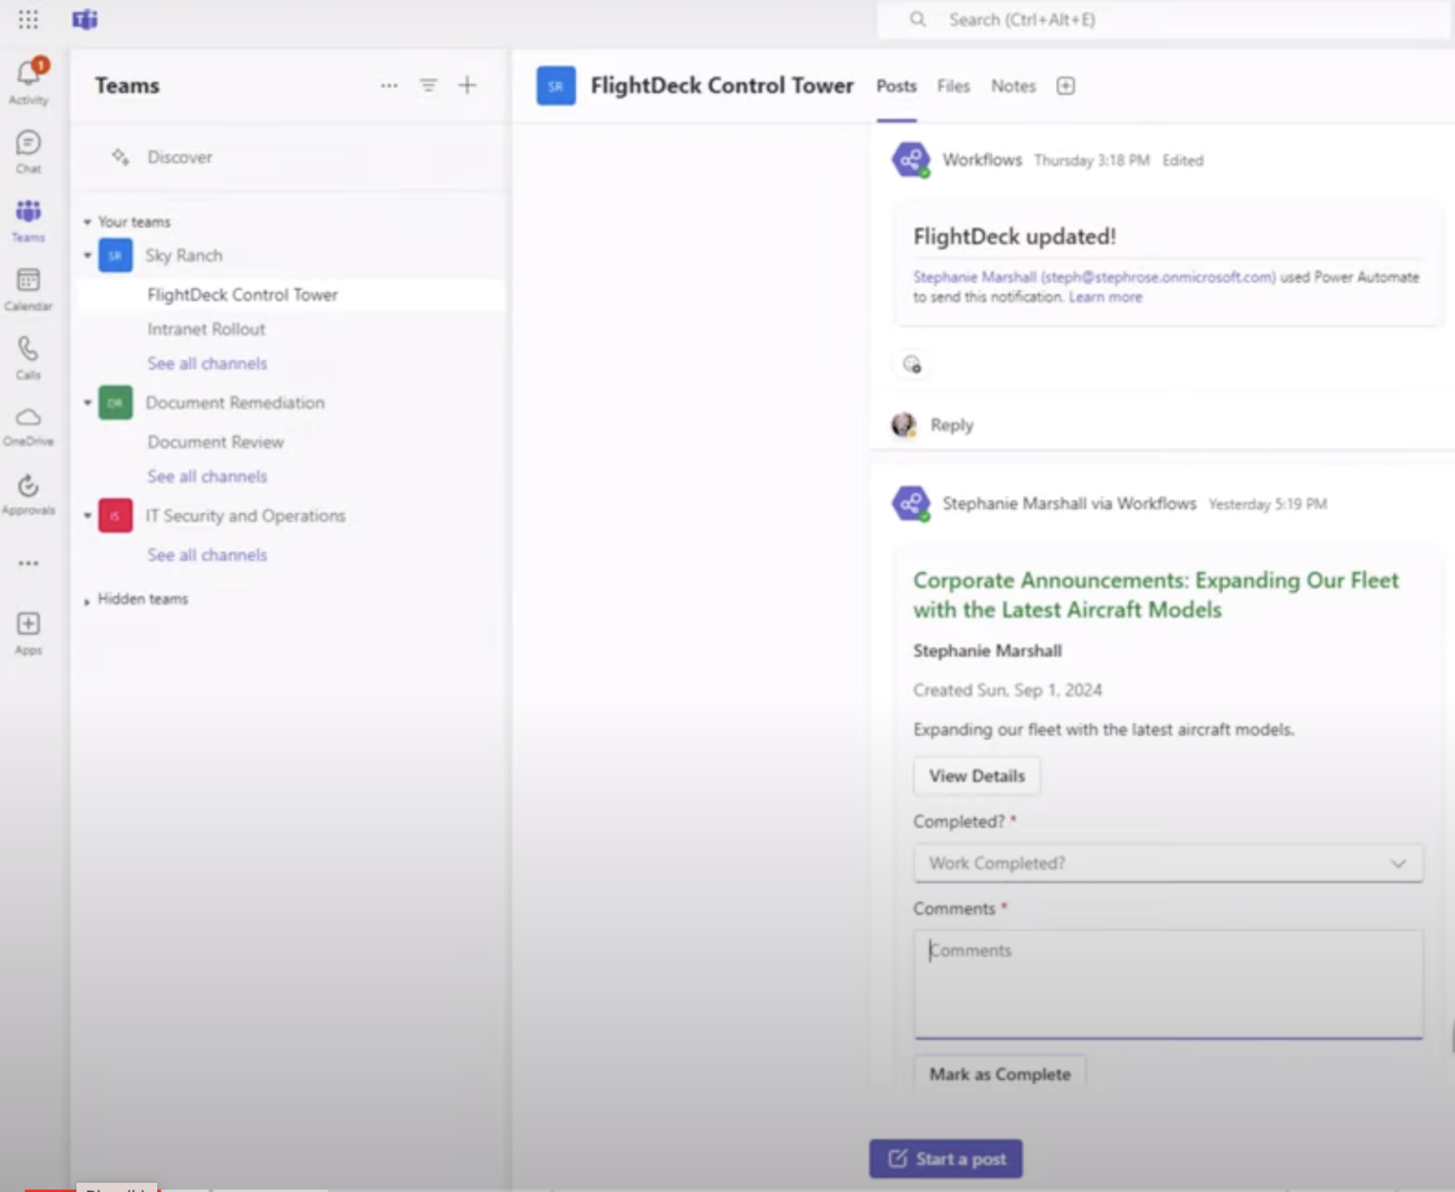This screenshot has width=1455, height=1192.
Task: Click the more apps ellipsis in left rail
Action: tap(27, 562)
